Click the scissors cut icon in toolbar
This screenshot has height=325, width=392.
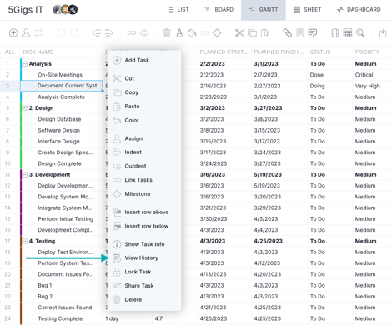pos(239,33)
